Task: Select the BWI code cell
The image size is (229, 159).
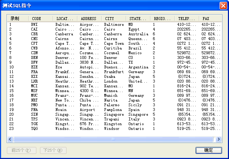Action: point(34,24)
